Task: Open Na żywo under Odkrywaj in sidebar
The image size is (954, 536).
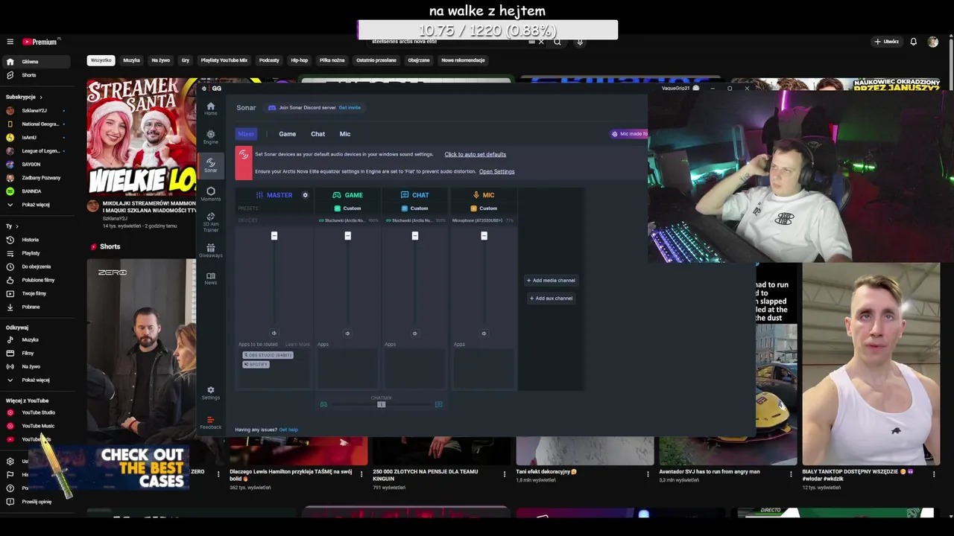Action: pyautogui.click(x=37, y=366)
